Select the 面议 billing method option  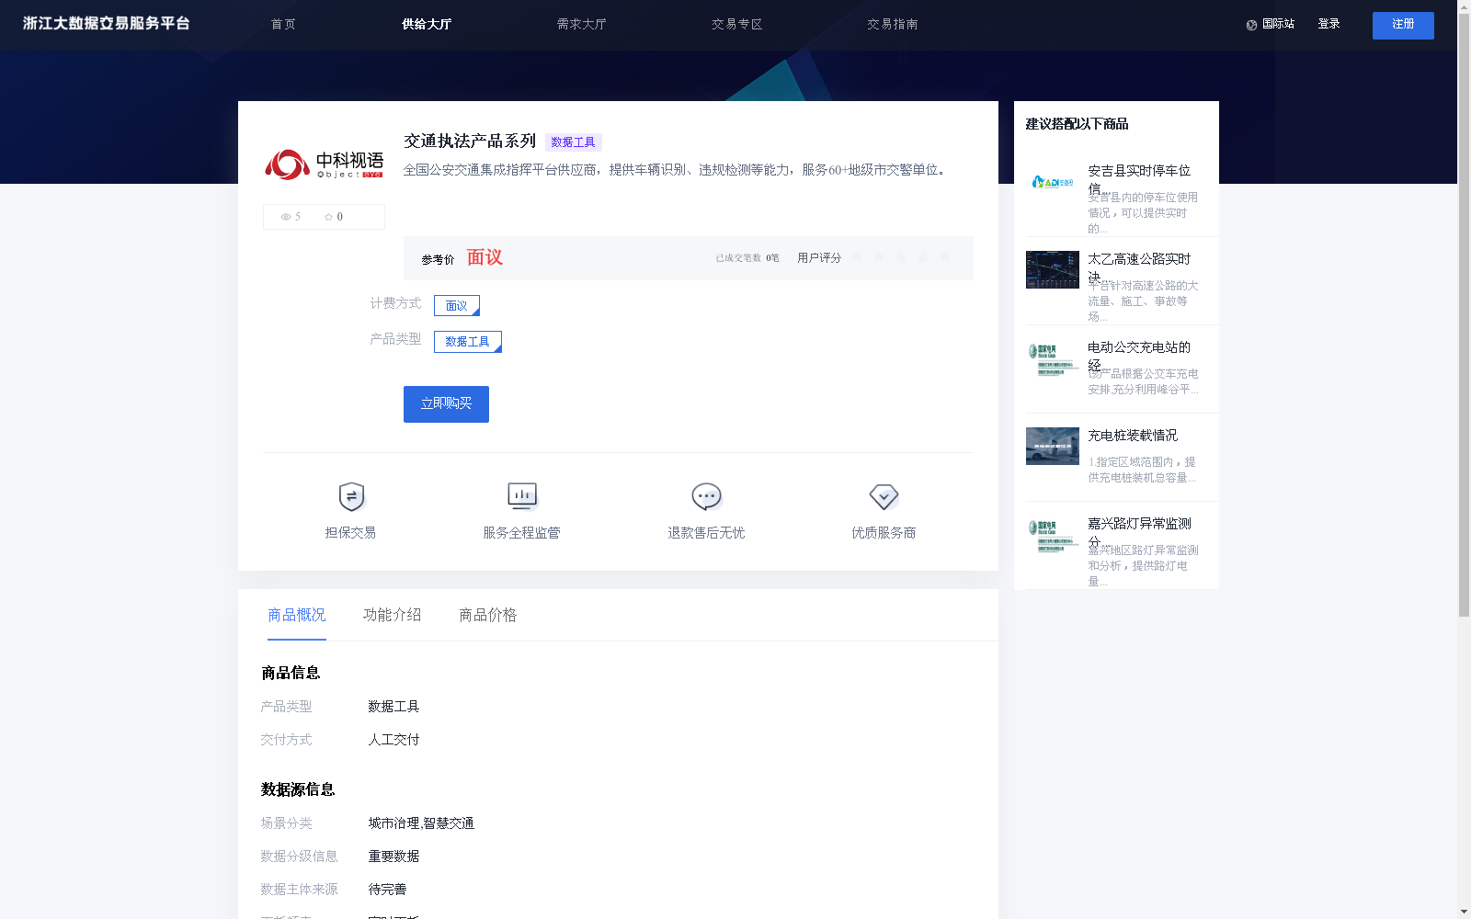[457, 305]
